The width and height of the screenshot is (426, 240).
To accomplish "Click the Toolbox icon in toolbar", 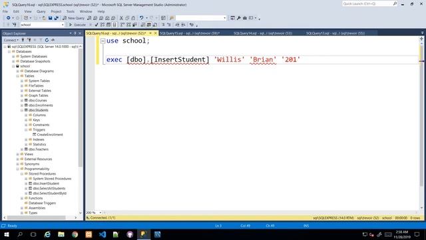I will [x=244, y=18].
